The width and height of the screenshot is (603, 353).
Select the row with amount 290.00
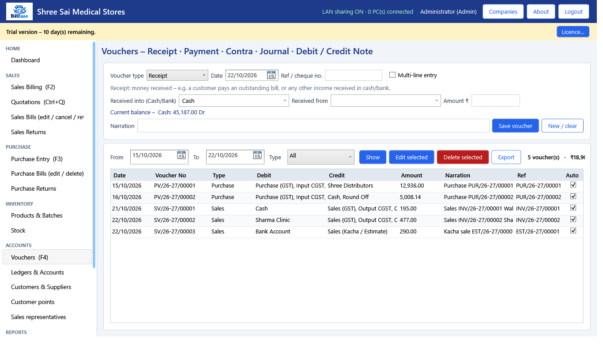347,231
